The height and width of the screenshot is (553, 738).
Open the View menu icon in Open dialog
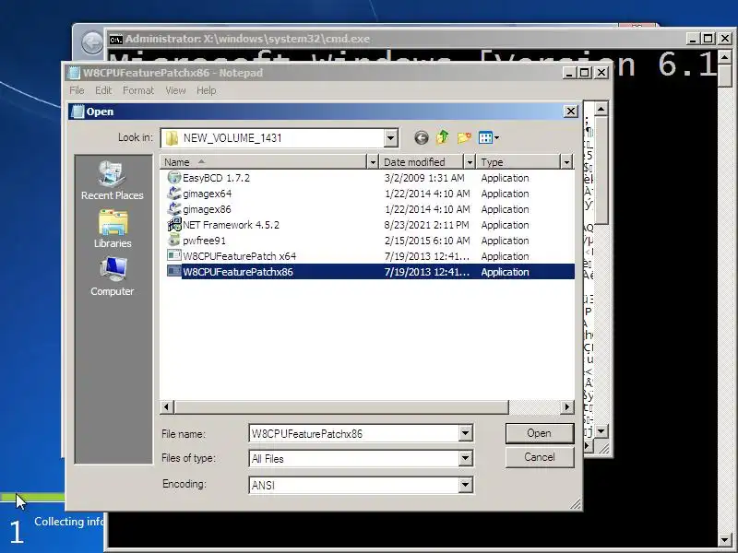[x=489, y=137]
